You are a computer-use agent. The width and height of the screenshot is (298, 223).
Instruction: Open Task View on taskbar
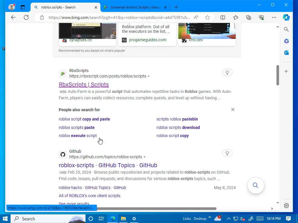coord(101,219)
